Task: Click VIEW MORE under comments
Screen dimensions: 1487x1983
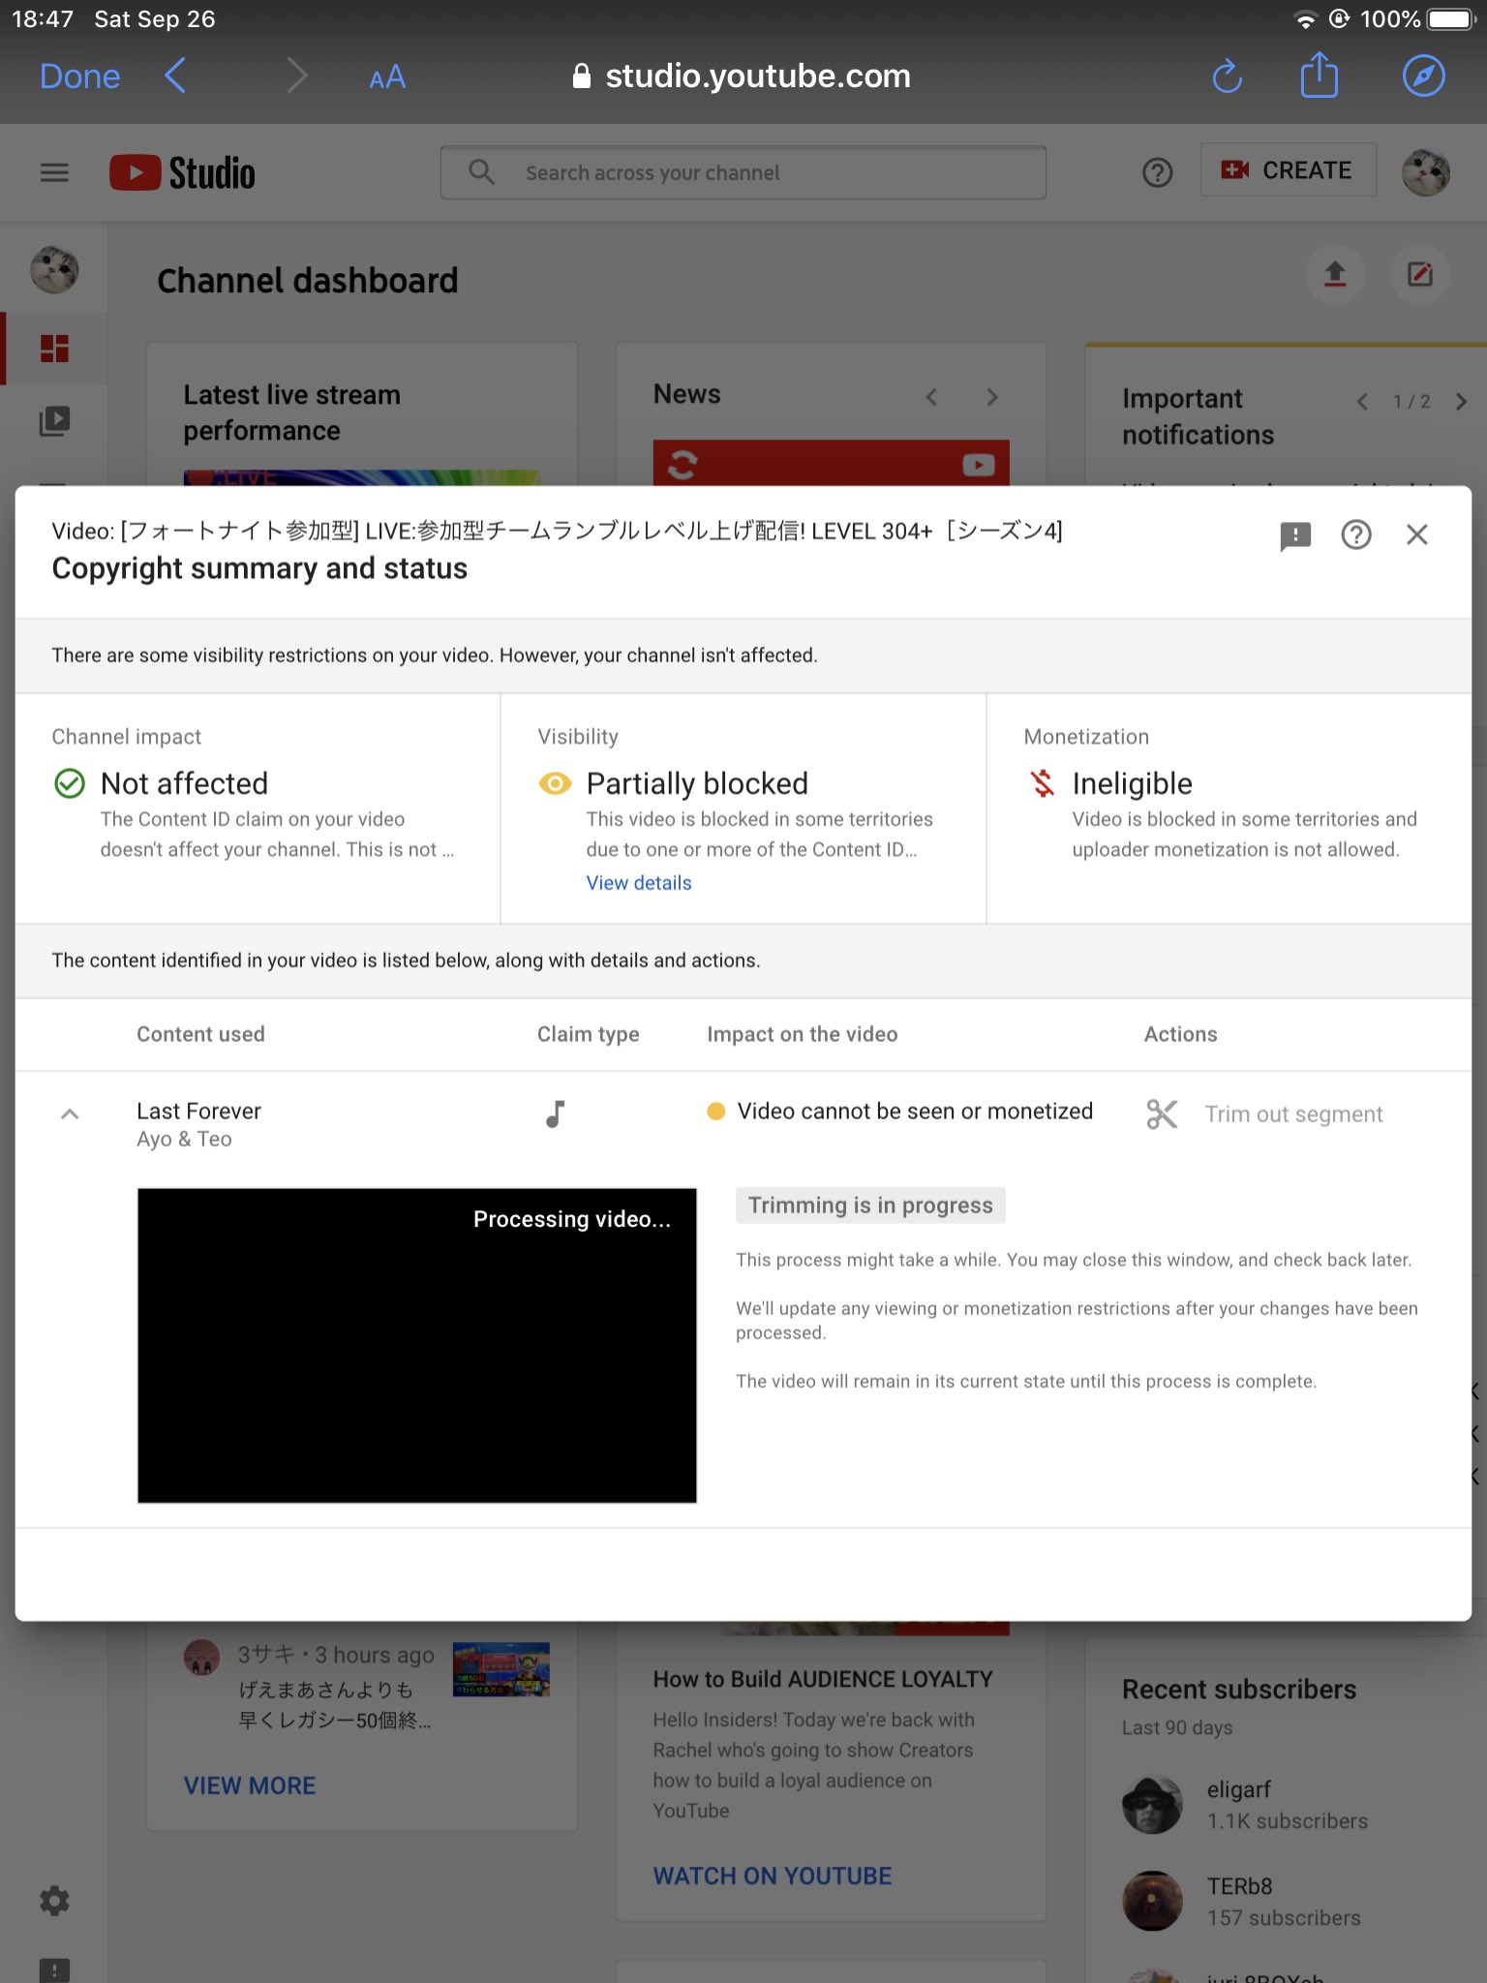Action: point(250,1785)
